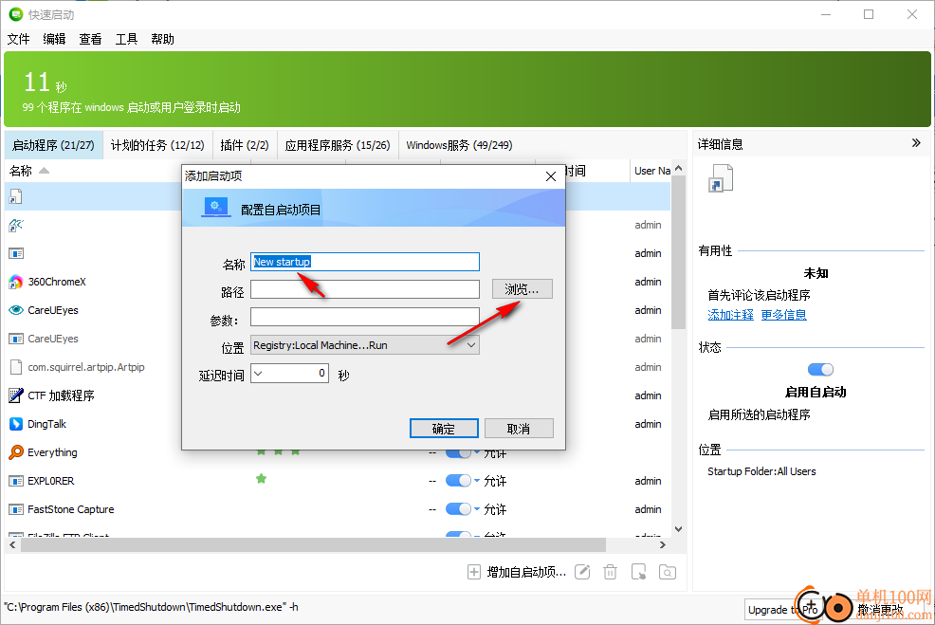Select the com.squirrel.artpip.Artpip row name
935x625 pixels.
coord(86,367)
